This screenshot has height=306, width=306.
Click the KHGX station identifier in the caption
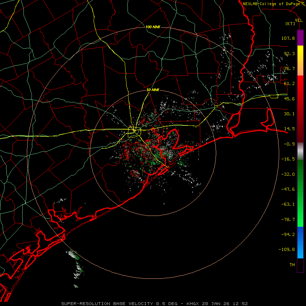(x=193, y=304)
